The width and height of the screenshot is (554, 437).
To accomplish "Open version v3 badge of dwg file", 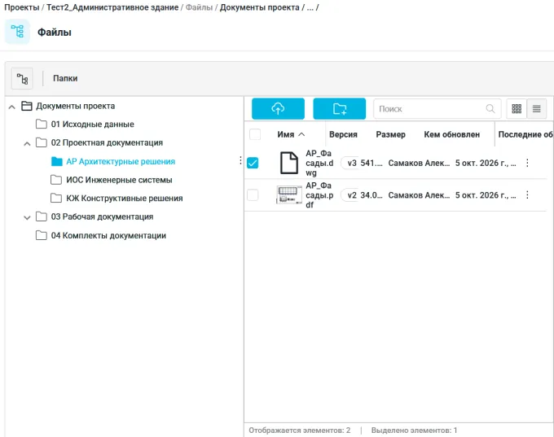I will click(350, 163).
